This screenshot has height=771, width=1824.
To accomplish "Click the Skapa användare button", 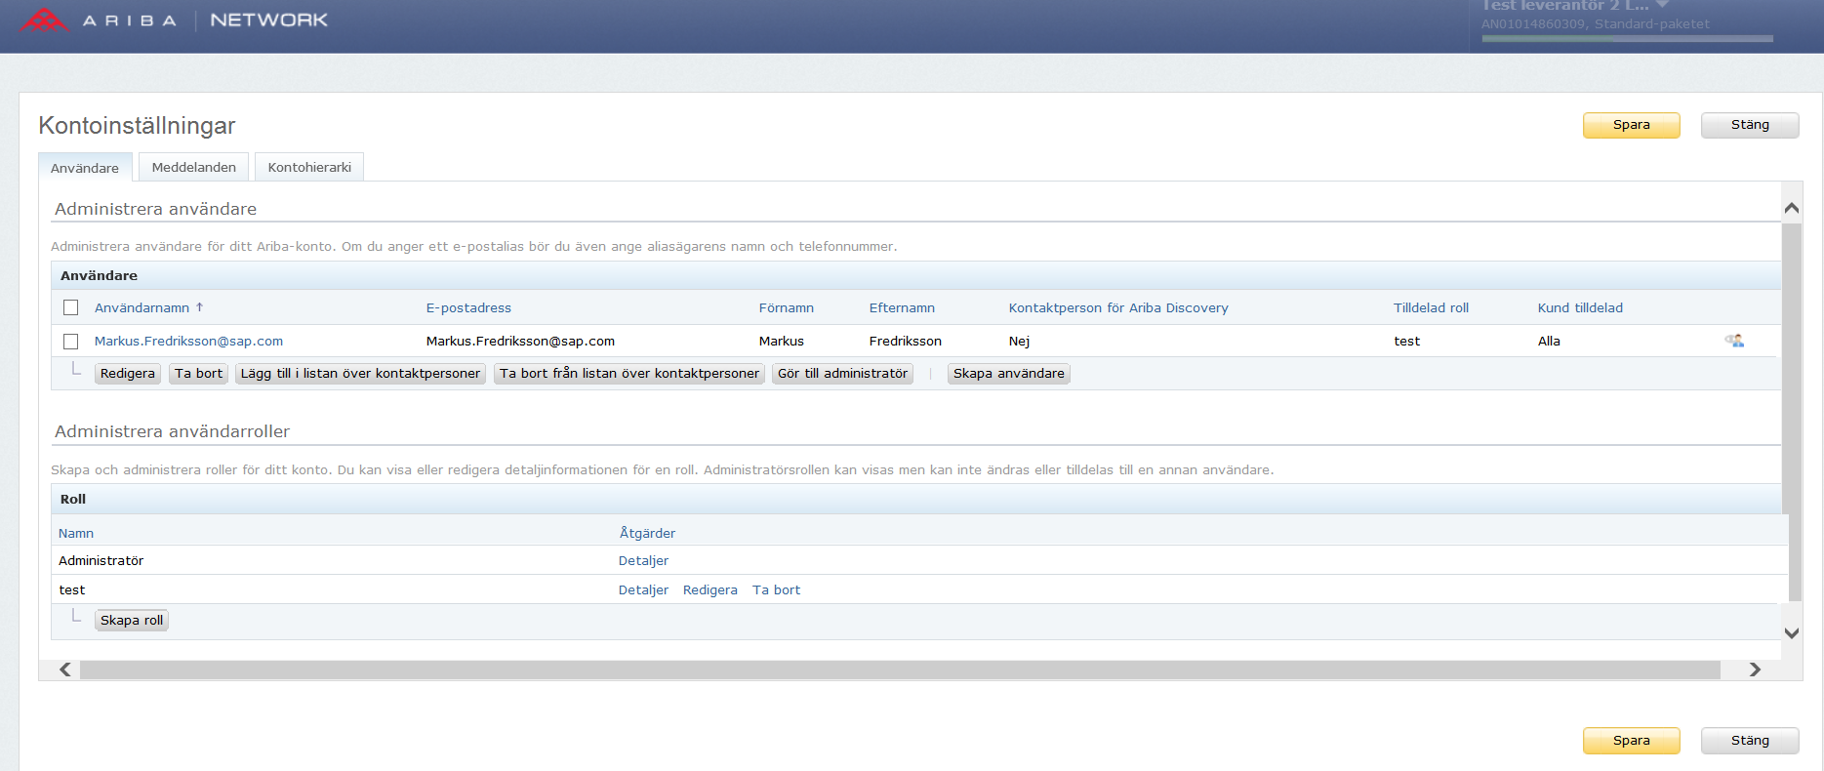I will pos(1009,374).
